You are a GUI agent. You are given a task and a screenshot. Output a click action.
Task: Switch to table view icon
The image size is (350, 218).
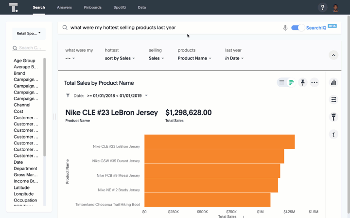tap(281, 82)
